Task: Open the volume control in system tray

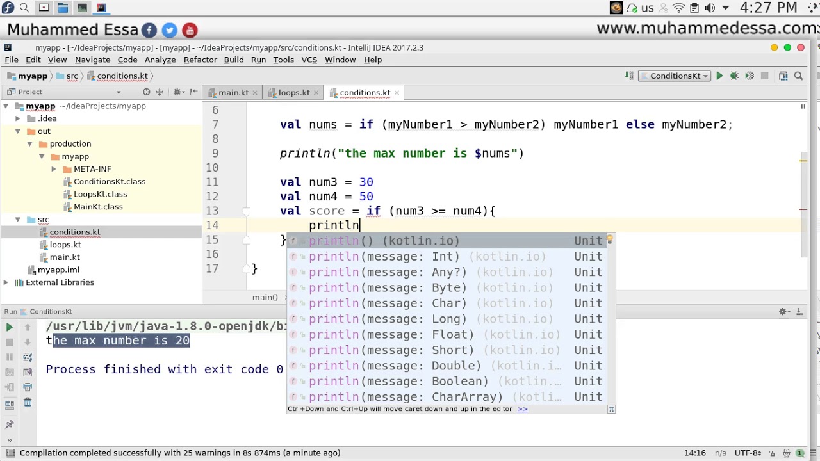Action: pyautogui.click(x=710, y=8)
